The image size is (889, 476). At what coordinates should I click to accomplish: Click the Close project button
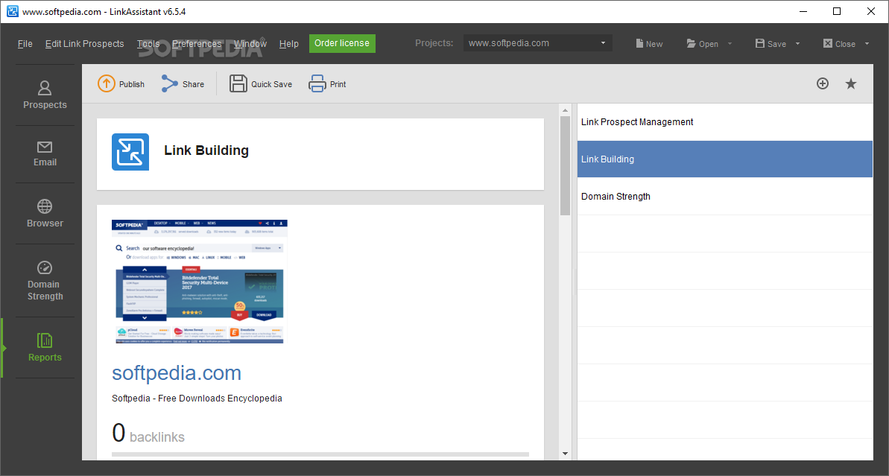click(839, 44)
